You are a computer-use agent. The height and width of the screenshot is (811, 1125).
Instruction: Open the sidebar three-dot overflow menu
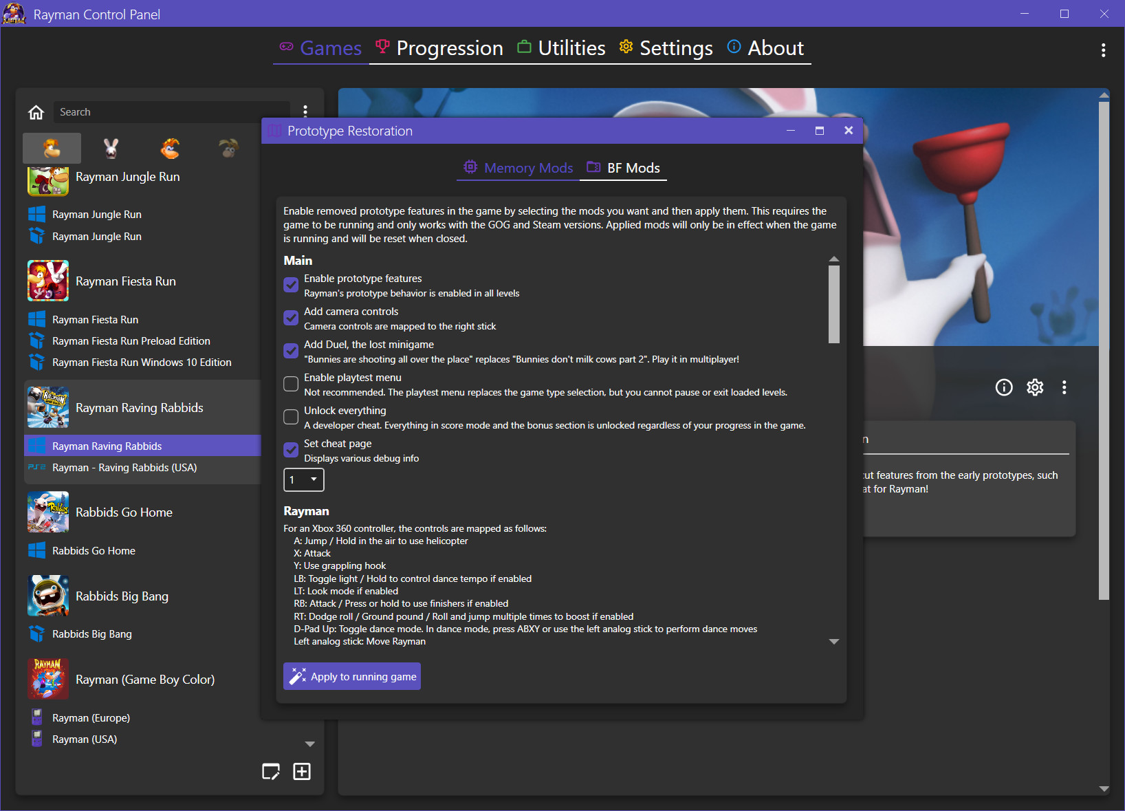pyautogui.click(x=305, y=110)
